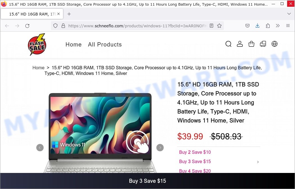Show Firefox downloads panel

[x=258, y=26]
